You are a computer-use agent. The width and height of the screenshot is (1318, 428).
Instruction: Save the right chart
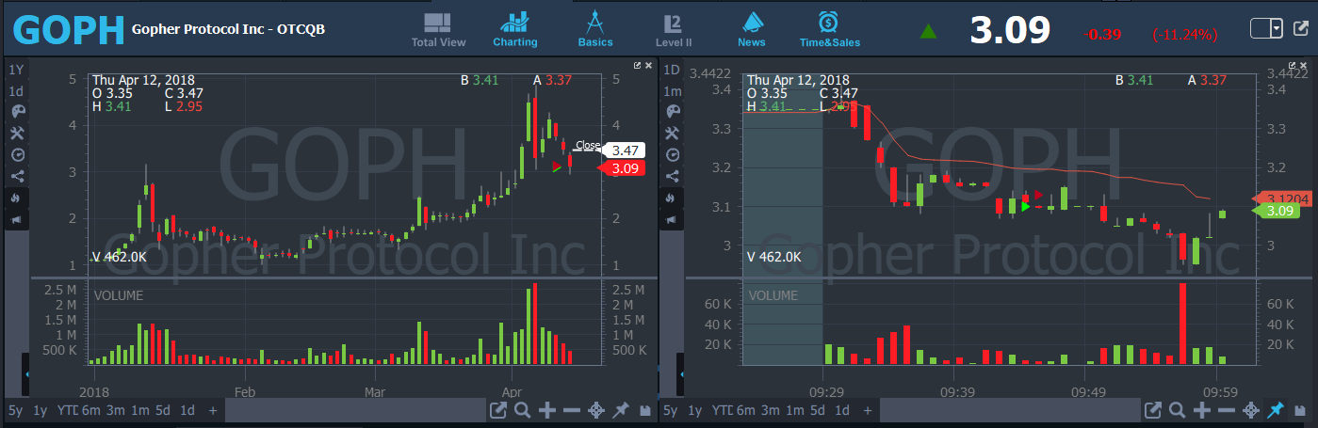click(x=1300, y=411)
